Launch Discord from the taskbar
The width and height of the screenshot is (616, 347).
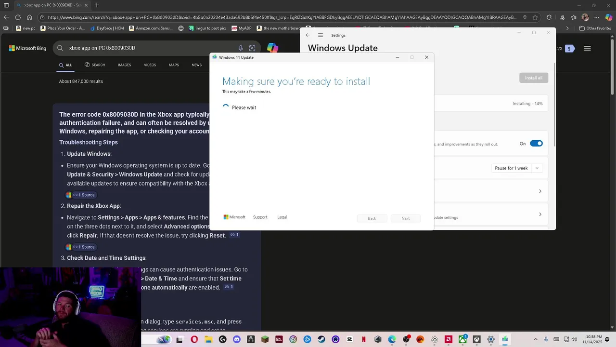(236, 339)
